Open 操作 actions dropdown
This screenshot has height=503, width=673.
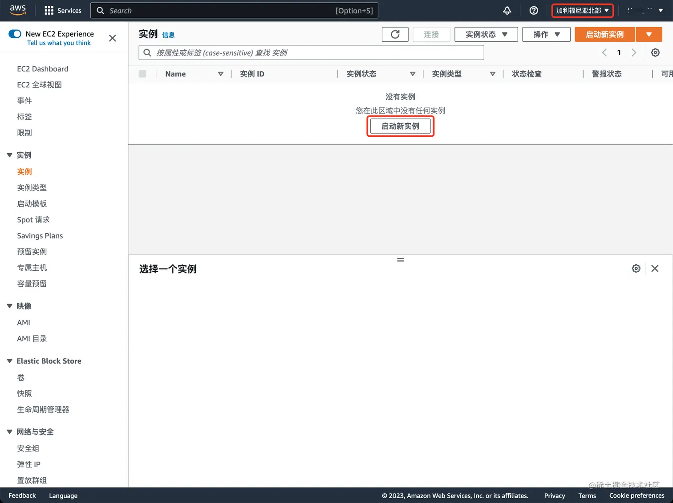546,34
